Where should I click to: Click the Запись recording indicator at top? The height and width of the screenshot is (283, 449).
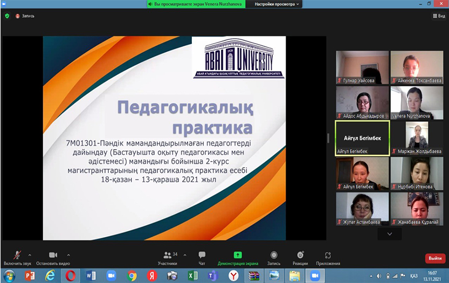25,16
